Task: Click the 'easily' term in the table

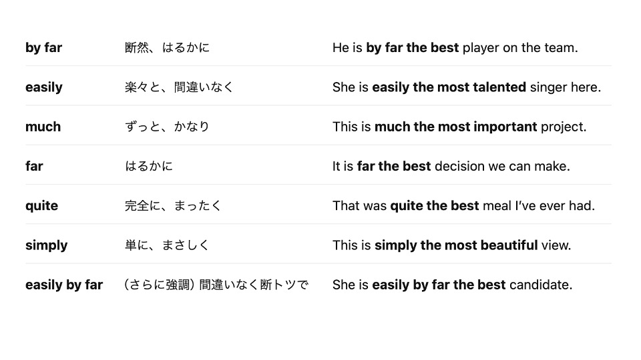Action: [44, 87]
